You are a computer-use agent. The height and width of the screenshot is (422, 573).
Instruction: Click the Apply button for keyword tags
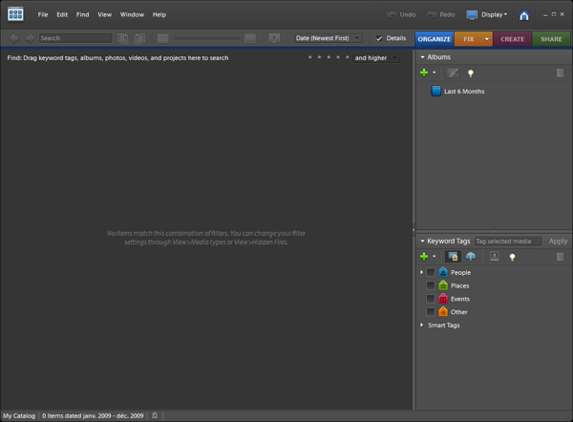(x=558, y=242)
